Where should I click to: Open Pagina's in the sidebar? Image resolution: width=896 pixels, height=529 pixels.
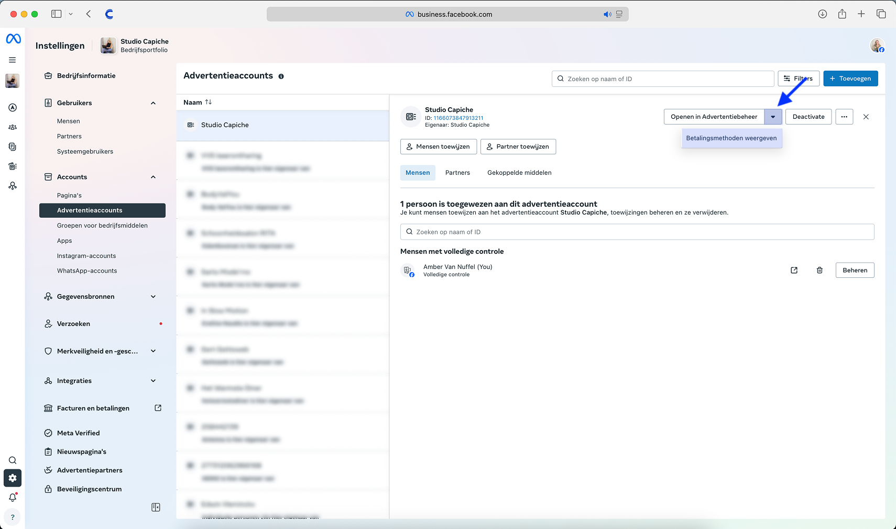[69, 196]
